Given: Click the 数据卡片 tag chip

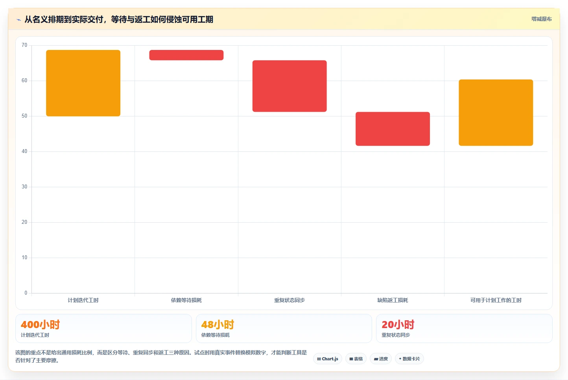Looking at the screenshot, I should [409, 359].
